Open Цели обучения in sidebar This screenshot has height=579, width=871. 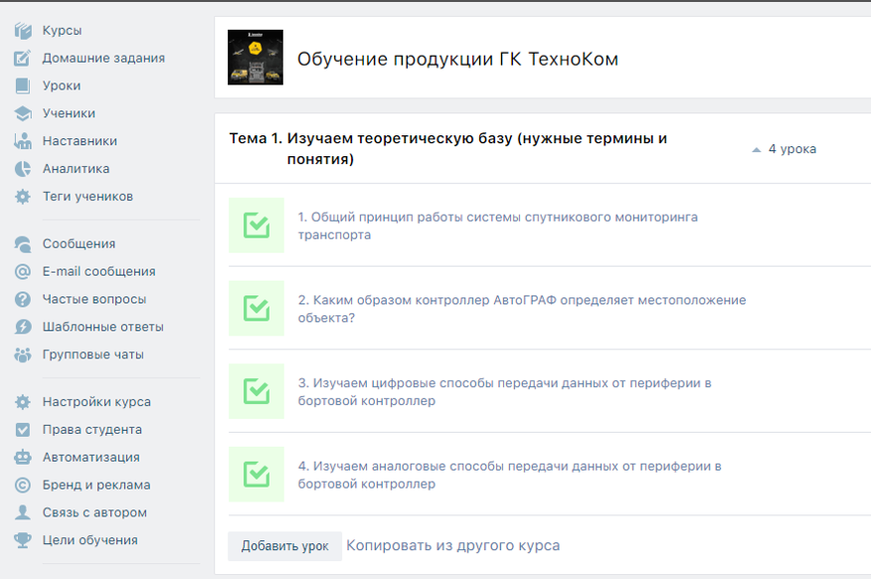90,540
